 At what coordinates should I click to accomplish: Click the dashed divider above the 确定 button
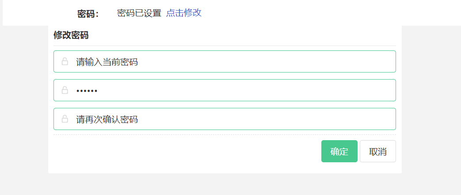[225, 135]
